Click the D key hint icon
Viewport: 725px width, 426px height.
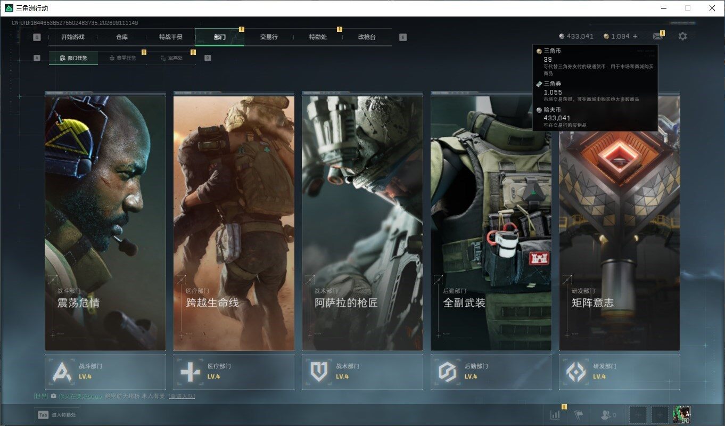208,58
